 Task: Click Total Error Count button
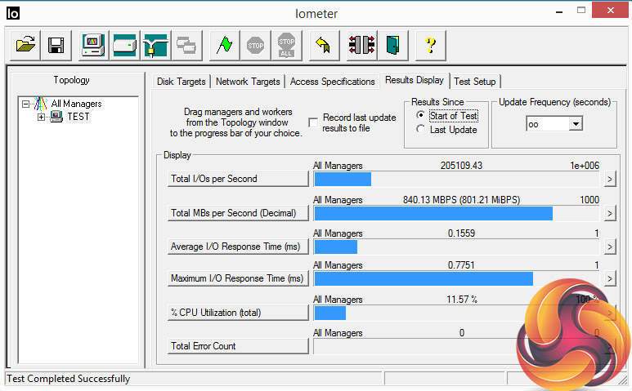[x=238, y=346]
